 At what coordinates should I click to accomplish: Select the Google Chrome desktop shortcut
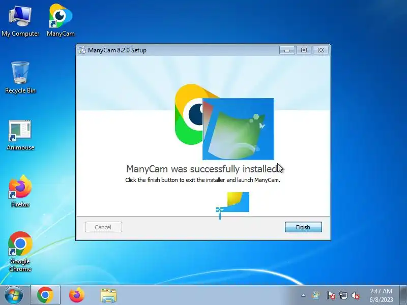coord(20,251)
